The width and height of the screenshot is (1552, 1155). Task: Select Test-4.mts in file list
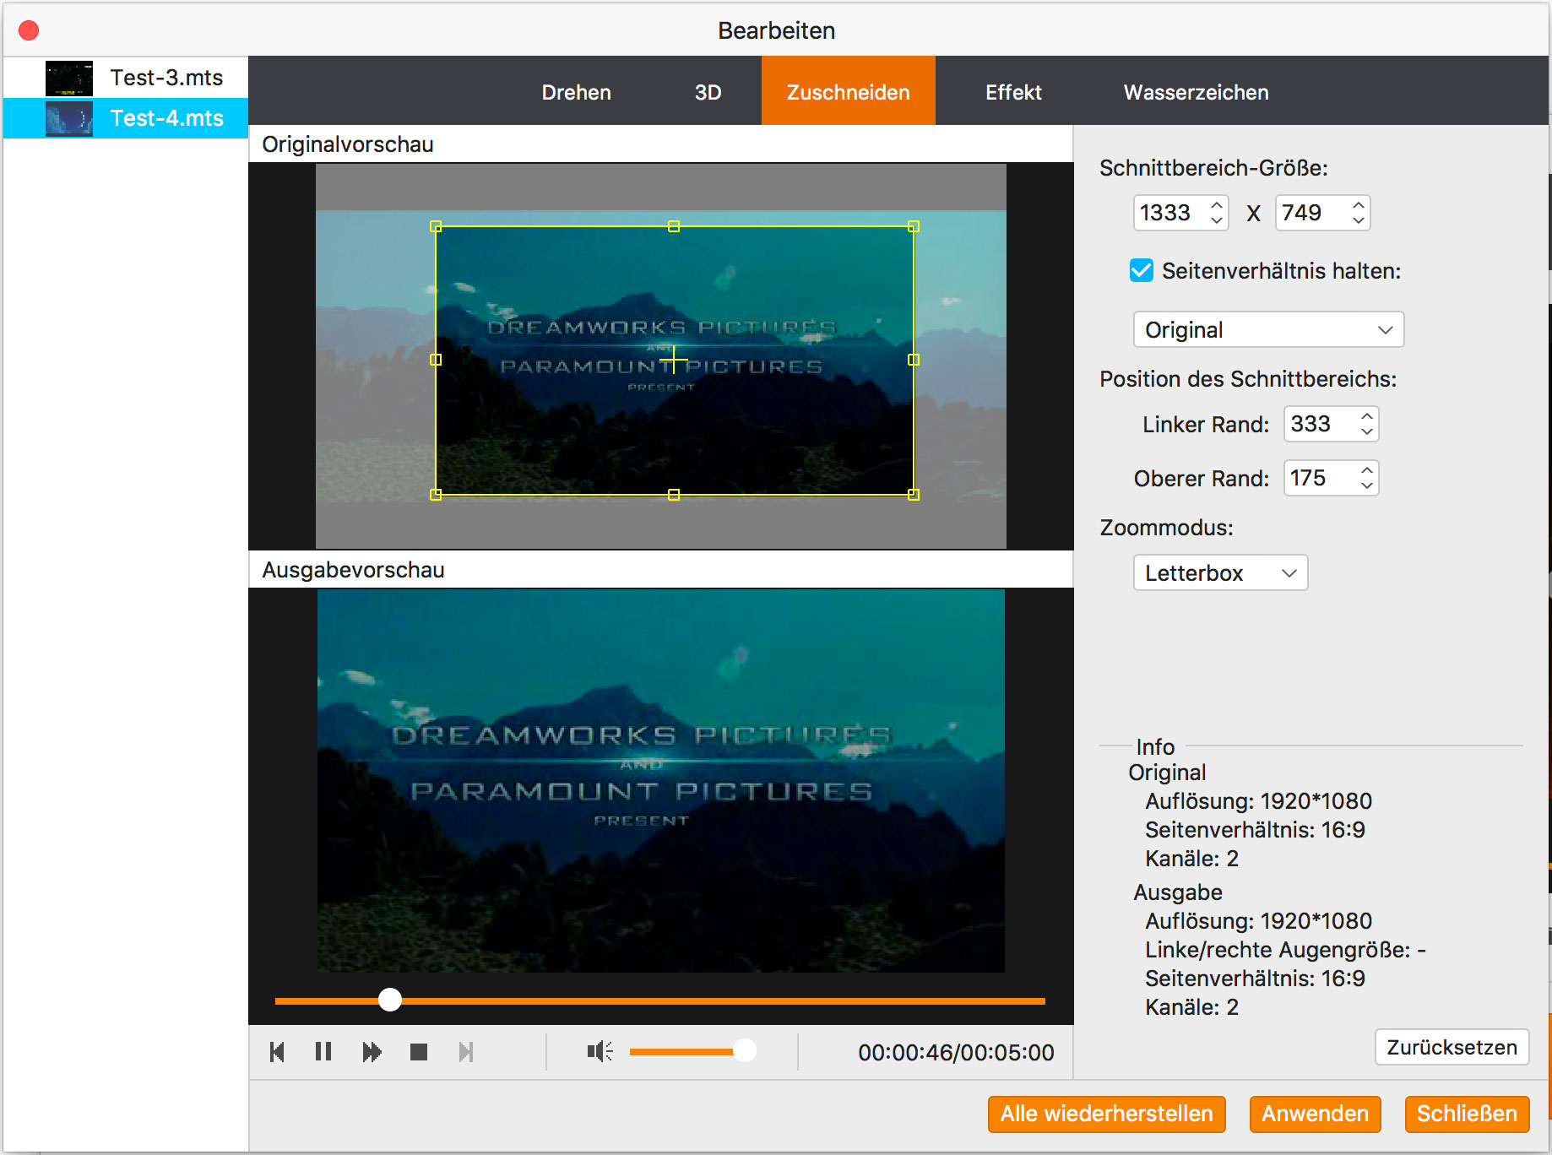pos(126,118)
